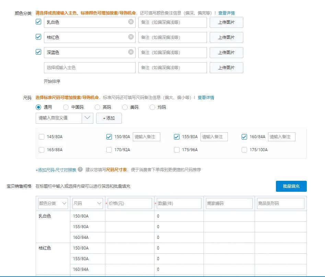Clear the 深蓝色 input using its × icon
Screen dimensions: 325x277
130,52
